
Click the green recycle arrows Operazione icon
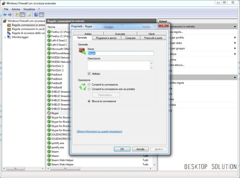click(x=83, y=87)
